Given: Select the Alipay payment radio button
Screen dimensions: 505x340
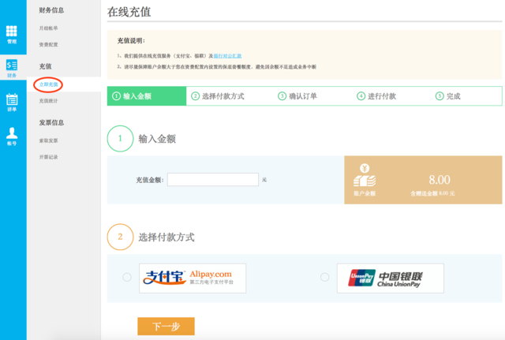Looking at the screenshot, I should point(127,277).
